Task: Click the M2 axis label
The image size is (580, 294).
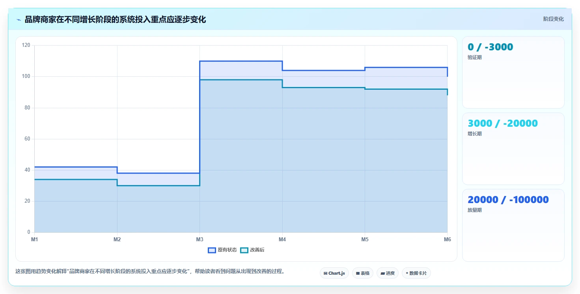Action: (x=117, y=239)
